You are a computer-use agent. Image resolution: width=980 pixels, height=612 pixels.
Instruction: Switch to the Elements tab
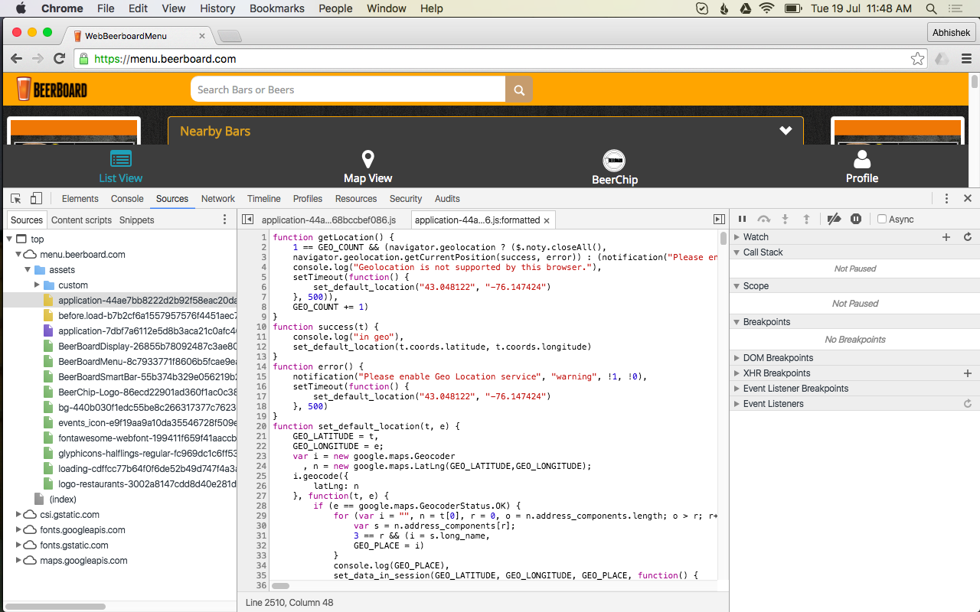pos(80,199)
